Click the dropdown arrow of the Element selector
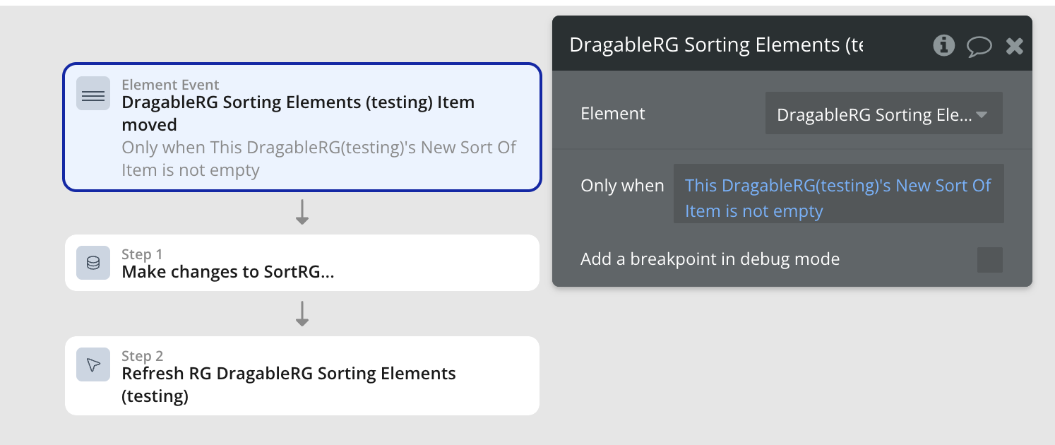 pyautogui.click(x=982, y=114)
